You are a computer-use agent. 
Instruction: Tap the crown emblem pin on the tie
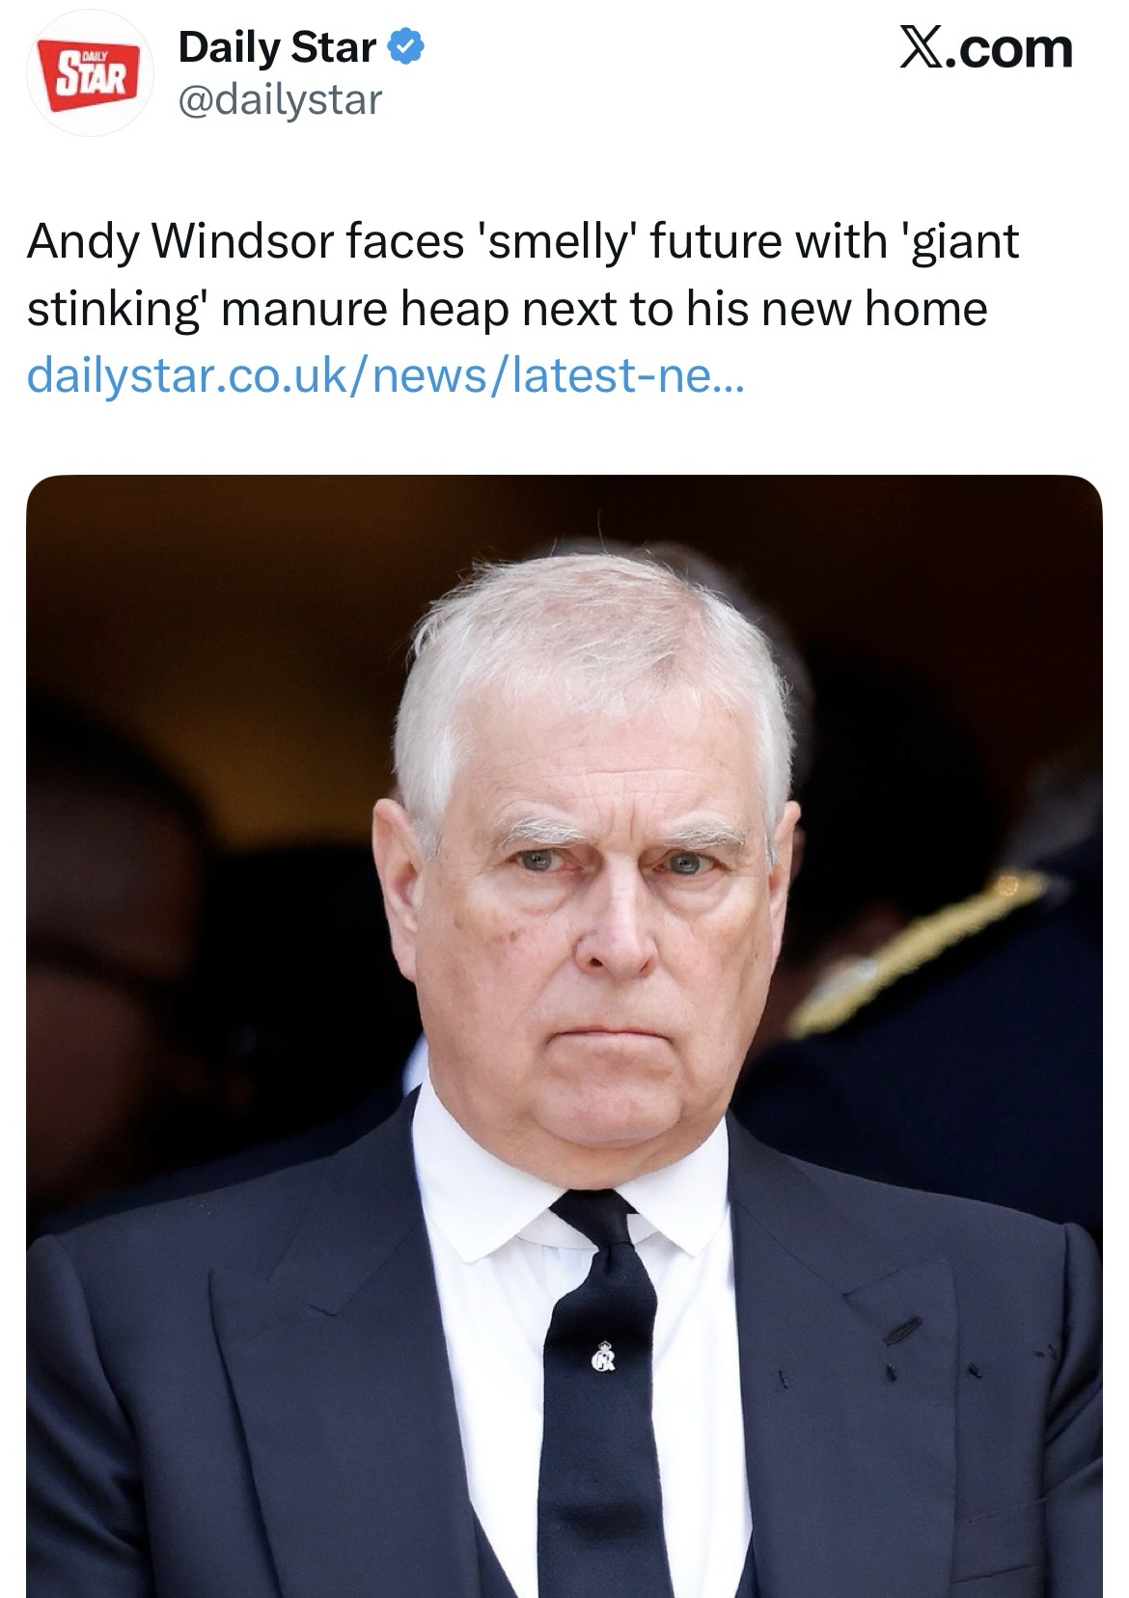[x=605, y=1355]
